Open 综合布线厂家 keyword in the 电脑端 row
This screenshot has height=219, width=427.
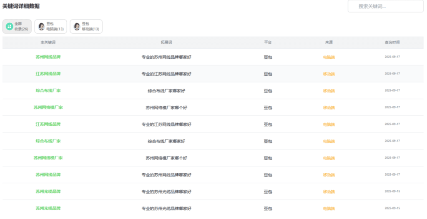pyautogui.click(x=48, y=141)
